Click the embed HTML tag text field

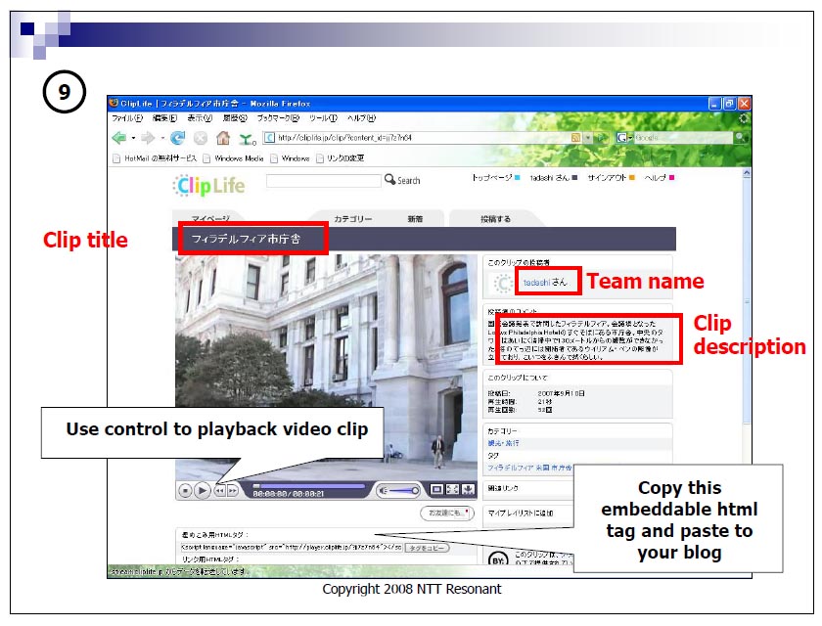pyautogui.click(x=292, y=548)
